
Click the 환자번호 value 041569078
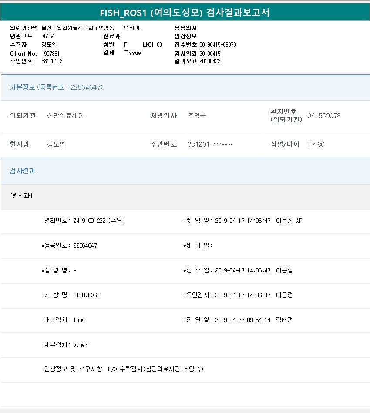pos(323,116)
